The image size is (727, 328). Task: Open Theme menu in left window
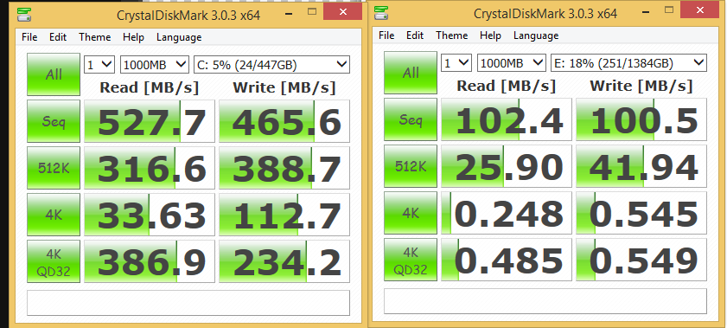pyautogui.click(x=94, y=37)
